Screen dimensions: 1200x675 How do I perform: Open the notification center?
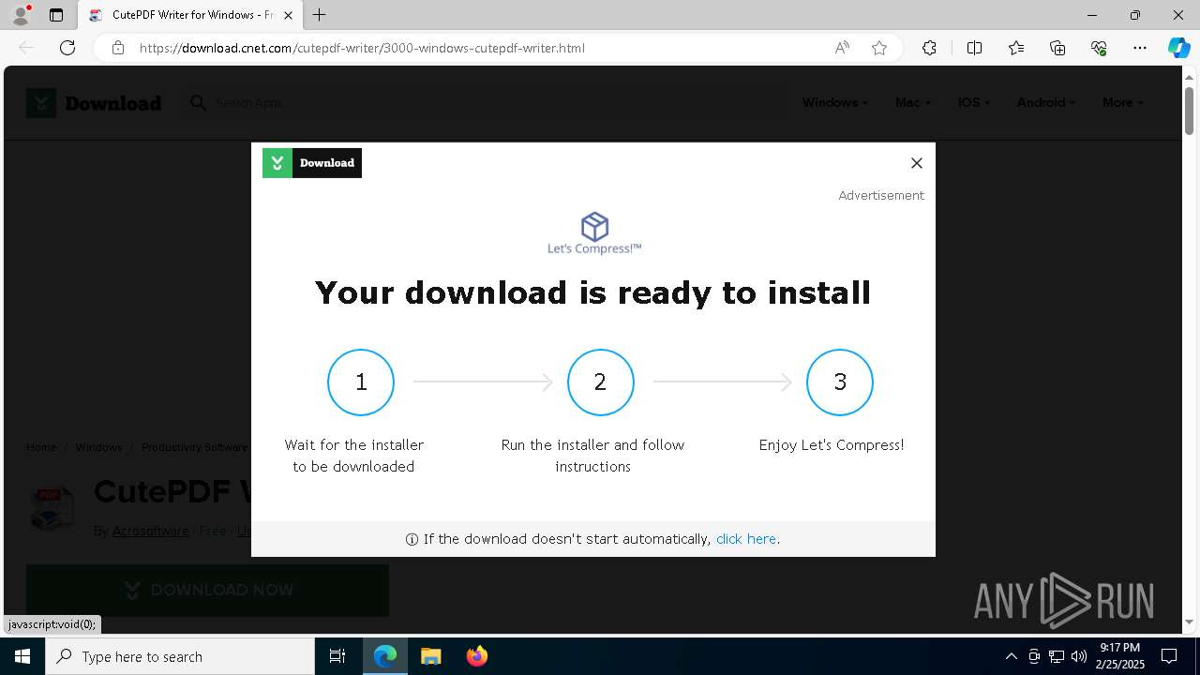tap(1170, 656)
